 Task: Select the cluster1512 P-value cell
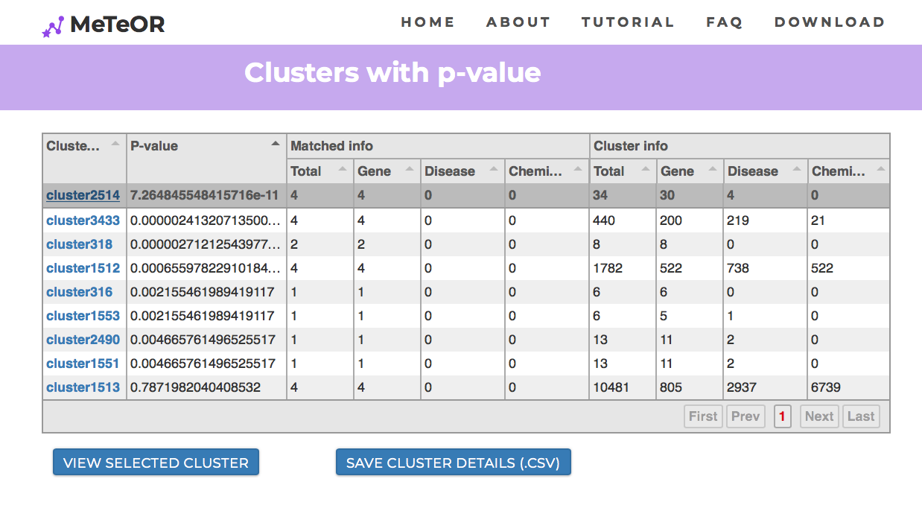pos(206,268)
